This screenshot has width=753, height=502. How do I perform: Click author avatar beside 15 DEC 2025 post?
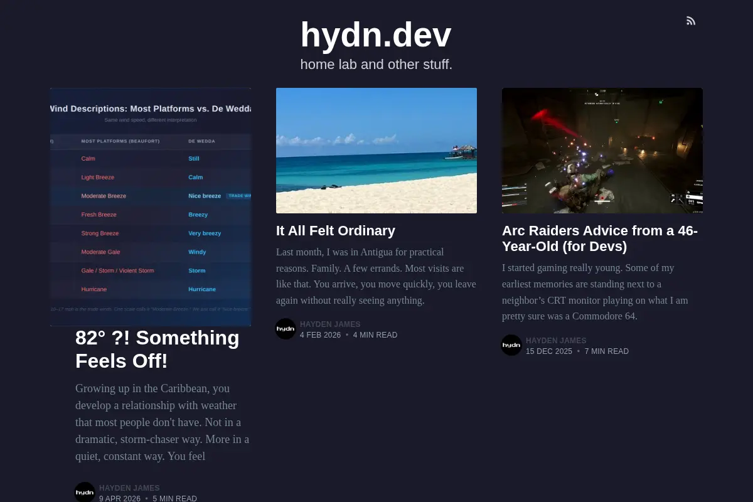tap(511, 345)
